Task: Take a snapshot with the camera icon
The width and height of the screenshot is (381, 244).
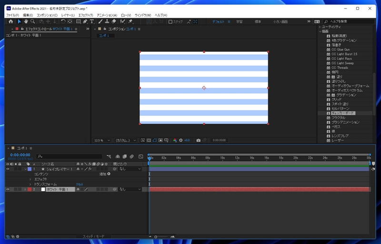Action: [198, 140]
